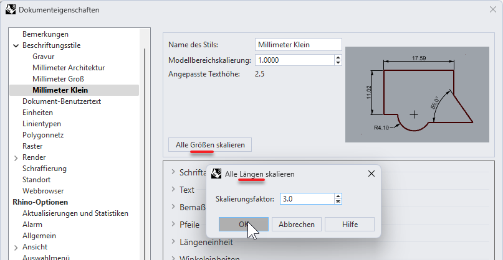Select the Ansicht item label
The width and height of the screenshot is (503, 260).
click(x=35, y=247)
